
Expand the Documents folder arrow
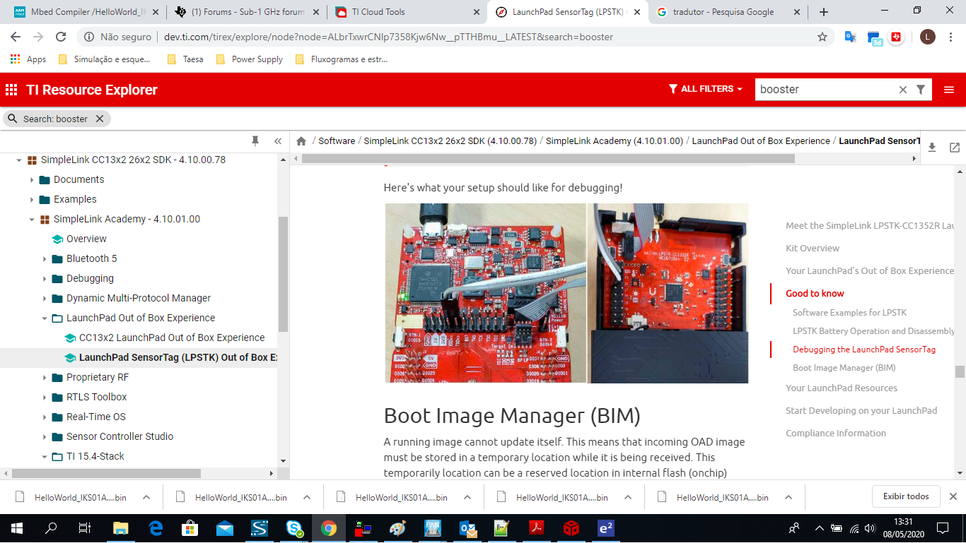(x=32, y=180)
